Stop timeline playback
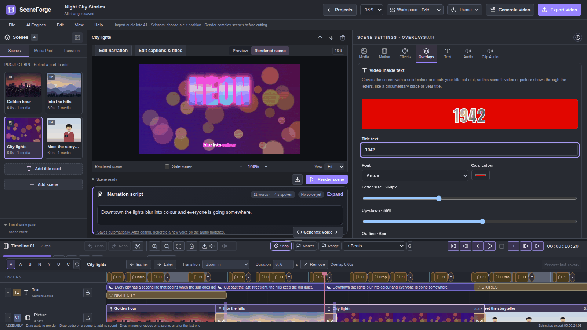Viewport: 587px width, 330px height. (502, 246)
